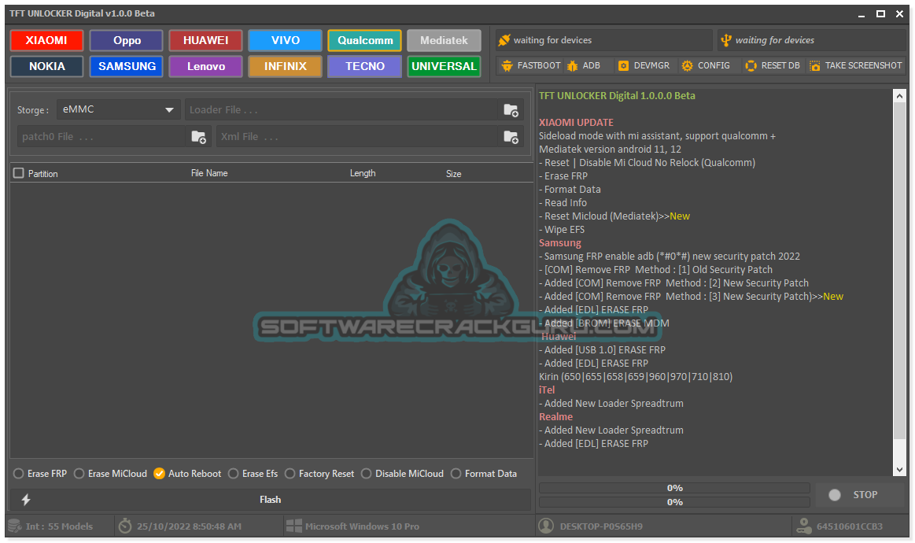This screenshot has height=543, width=915.
Task: Browse for Loader File with folder icon
Action: coord(511,109)
